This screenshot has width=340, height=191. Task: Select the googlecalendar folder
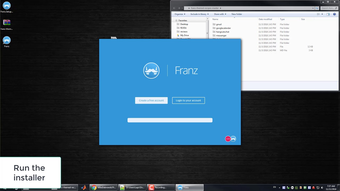click(x=223, y=28)
